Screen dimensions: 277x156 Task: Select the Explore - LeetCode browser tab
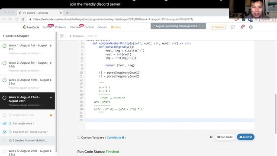point(41,13)
